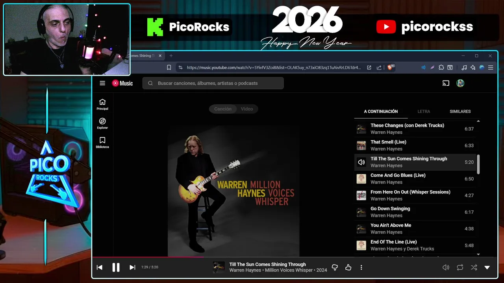Dislike the current song
504x283 pixels.
335,267
